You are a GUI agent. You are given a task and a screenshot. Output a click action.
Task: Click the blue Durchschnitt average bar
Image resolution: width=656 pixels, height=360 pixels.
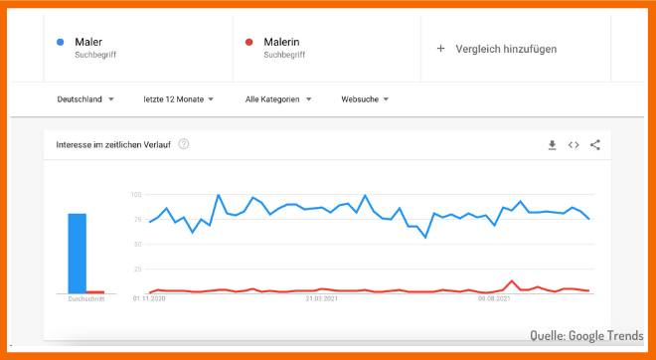click(77, 254)
